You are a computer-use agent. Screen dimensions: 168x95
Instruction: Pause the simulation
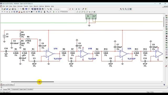click(x=56, y=12)
